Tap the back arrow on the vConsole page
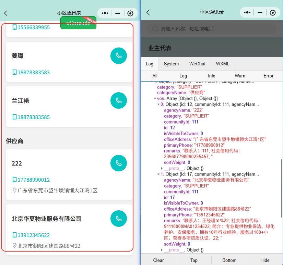 148,12
